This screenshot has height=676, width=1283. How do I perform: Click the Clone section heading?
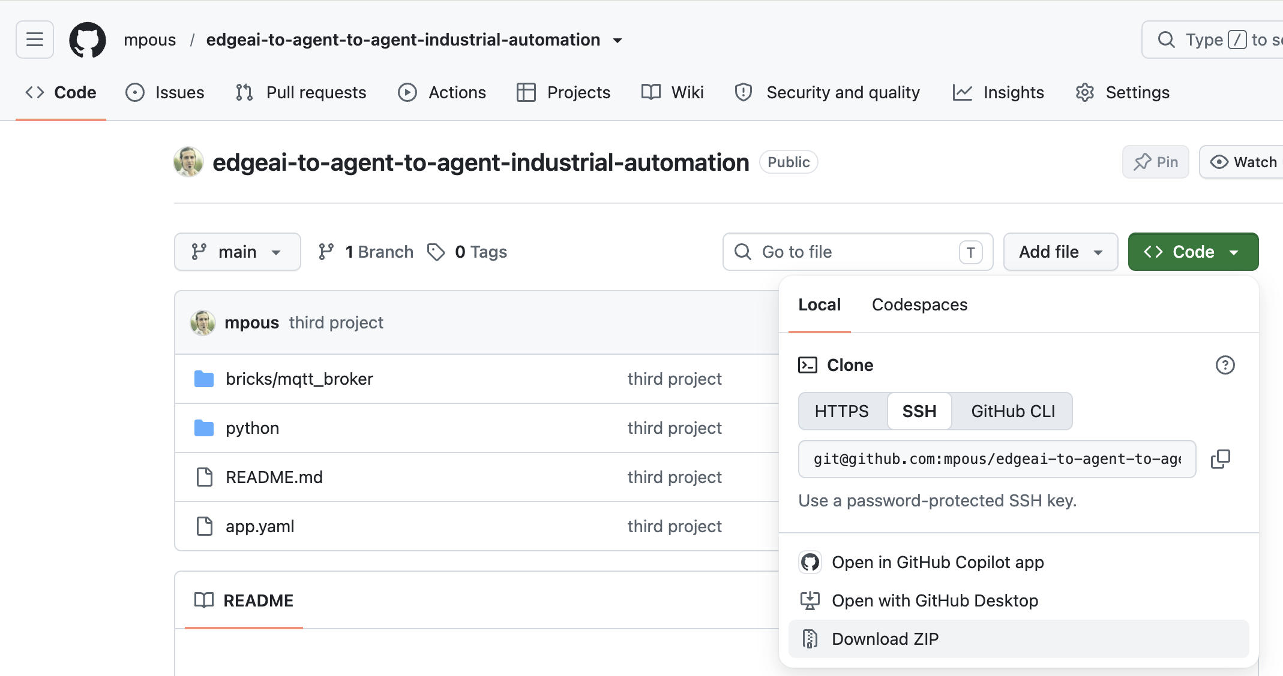tap(850, 365)
